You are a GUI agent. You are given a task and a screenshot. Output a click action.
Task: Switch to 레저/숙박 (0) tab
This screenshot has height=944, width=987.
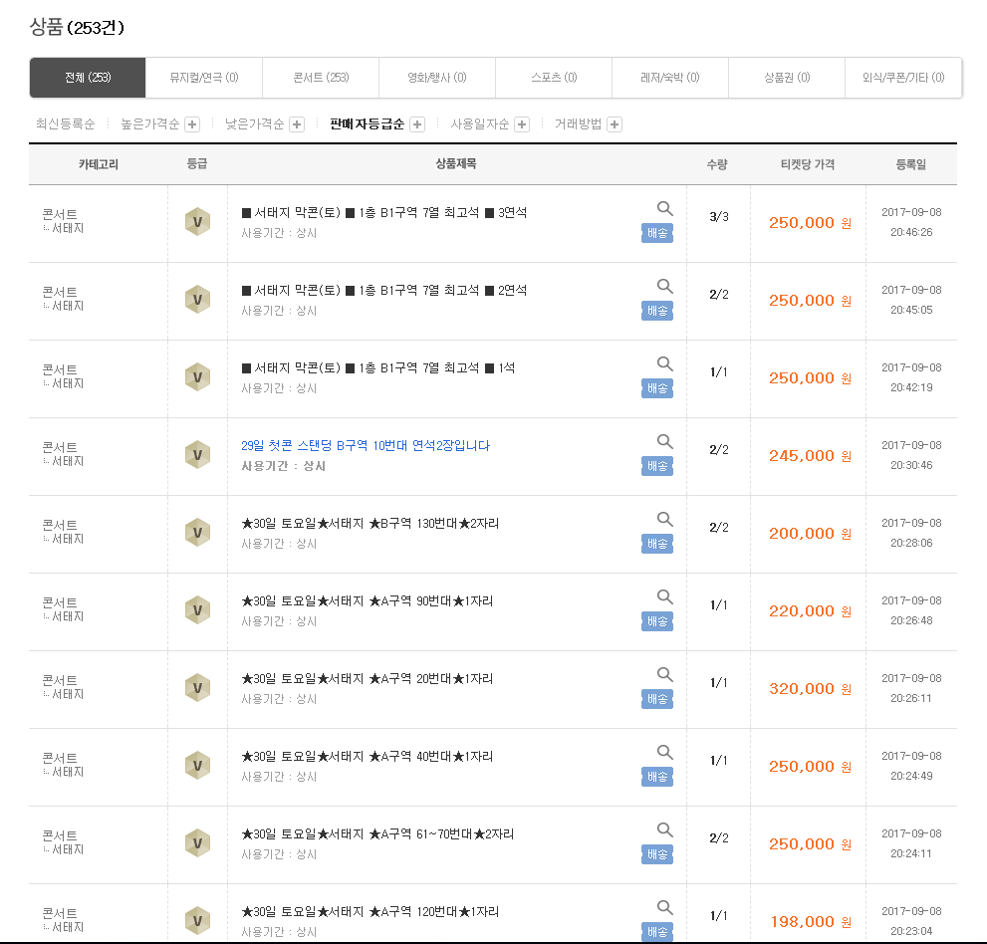tap(669, 78)
